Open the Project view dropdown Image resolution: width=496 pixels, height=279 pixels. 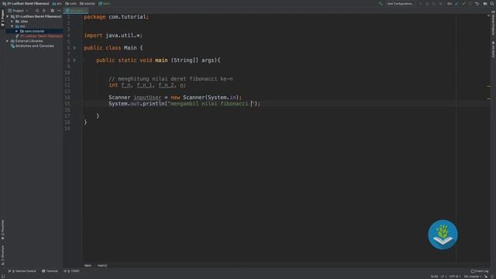(x=19, y=11)
